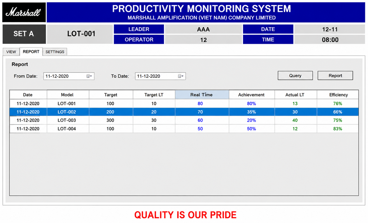
Task: Click the date value 12-11
Action: click(330, 29)
